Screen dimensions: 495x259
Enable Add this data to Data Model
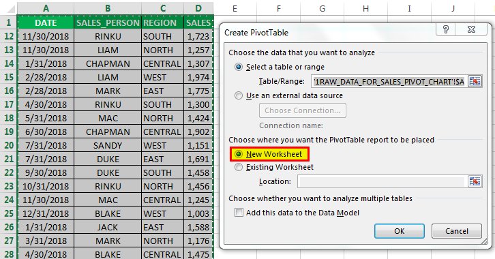coord(239,212)
